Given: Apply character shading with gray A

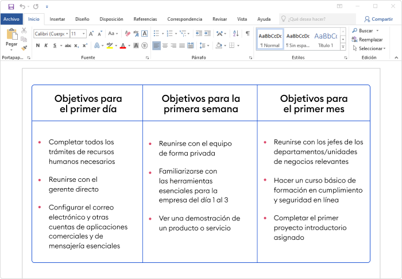Looking at the screenshot, I should [136, 45].
